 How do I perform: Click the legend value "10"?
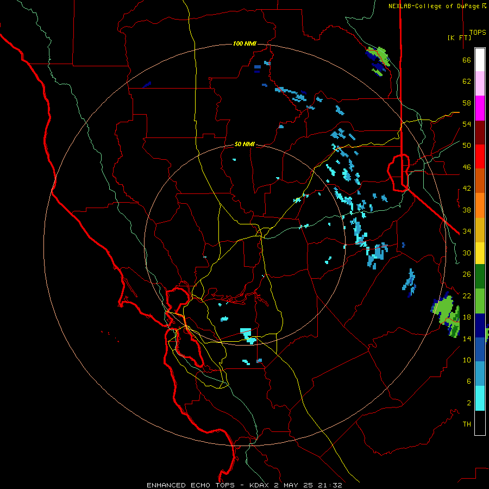pos(467,360)
